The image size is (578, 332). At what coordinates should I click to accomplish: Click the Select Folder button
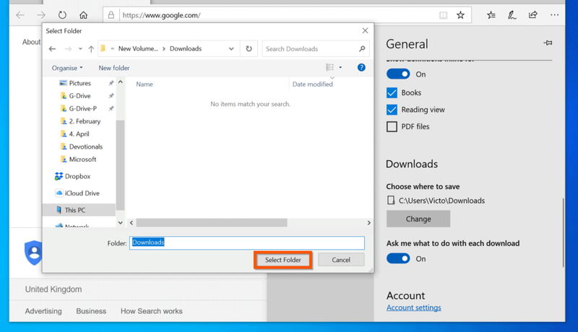click(283, 260)
